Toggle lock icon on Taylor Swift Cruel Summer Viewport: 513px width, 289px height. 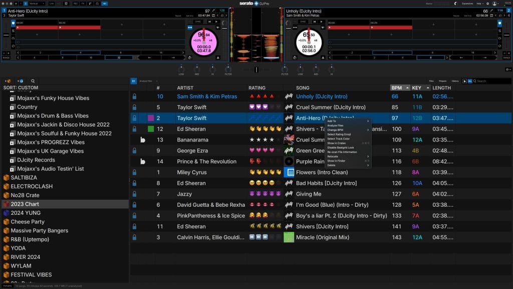click(134, 107)
